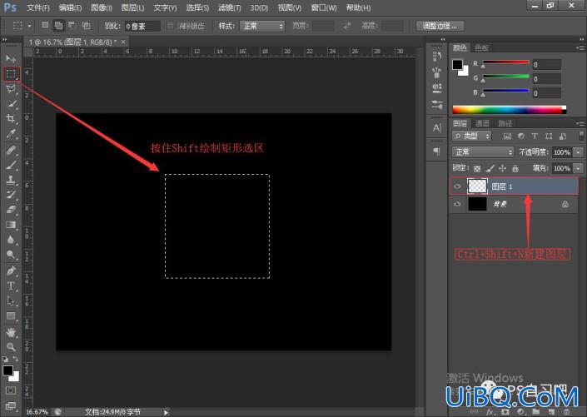Select the Path Selection tool
587x417 pixels.
11,301
